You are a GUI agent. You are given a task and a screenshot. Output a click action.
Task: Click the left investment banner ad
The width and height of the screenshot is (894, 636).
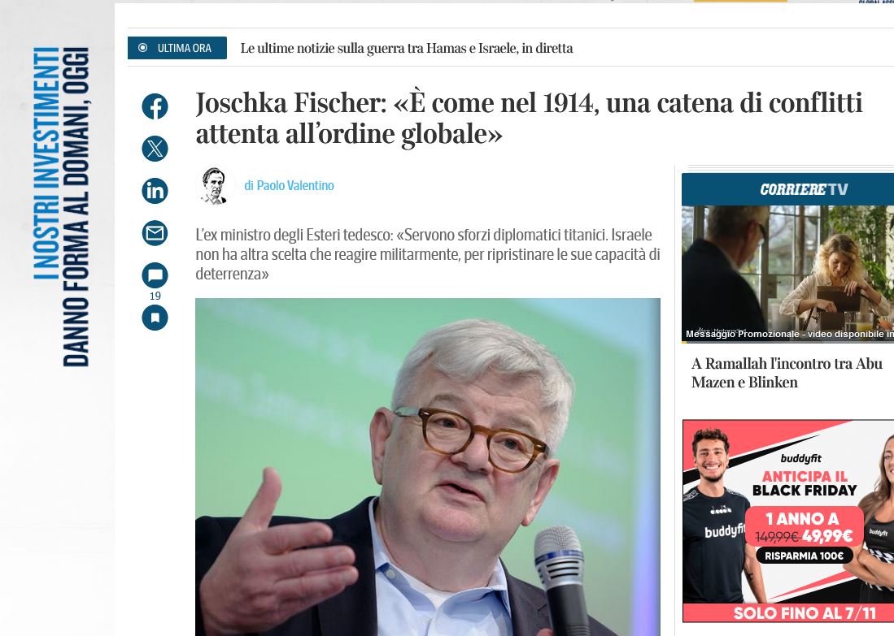[x=62, y=207]
